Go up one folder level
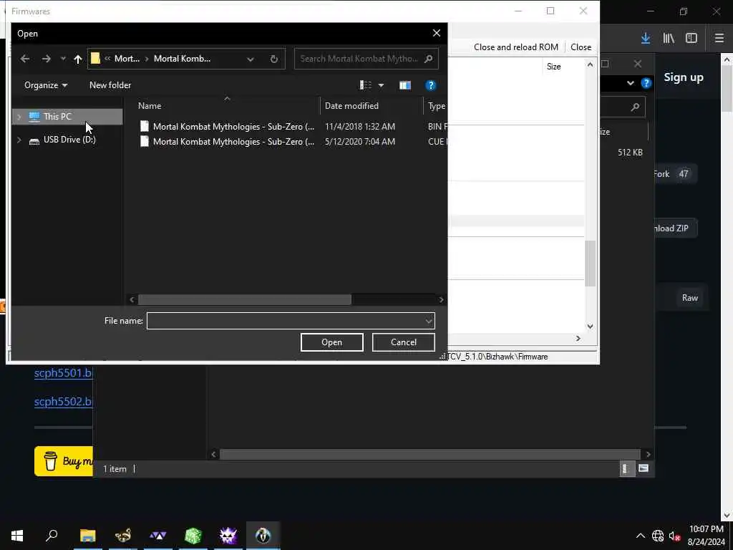 tap(77, 59)
